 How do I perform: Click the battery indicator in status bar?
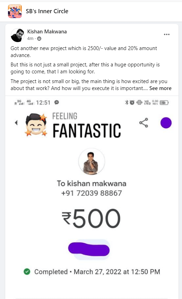(x=164, y=103)
